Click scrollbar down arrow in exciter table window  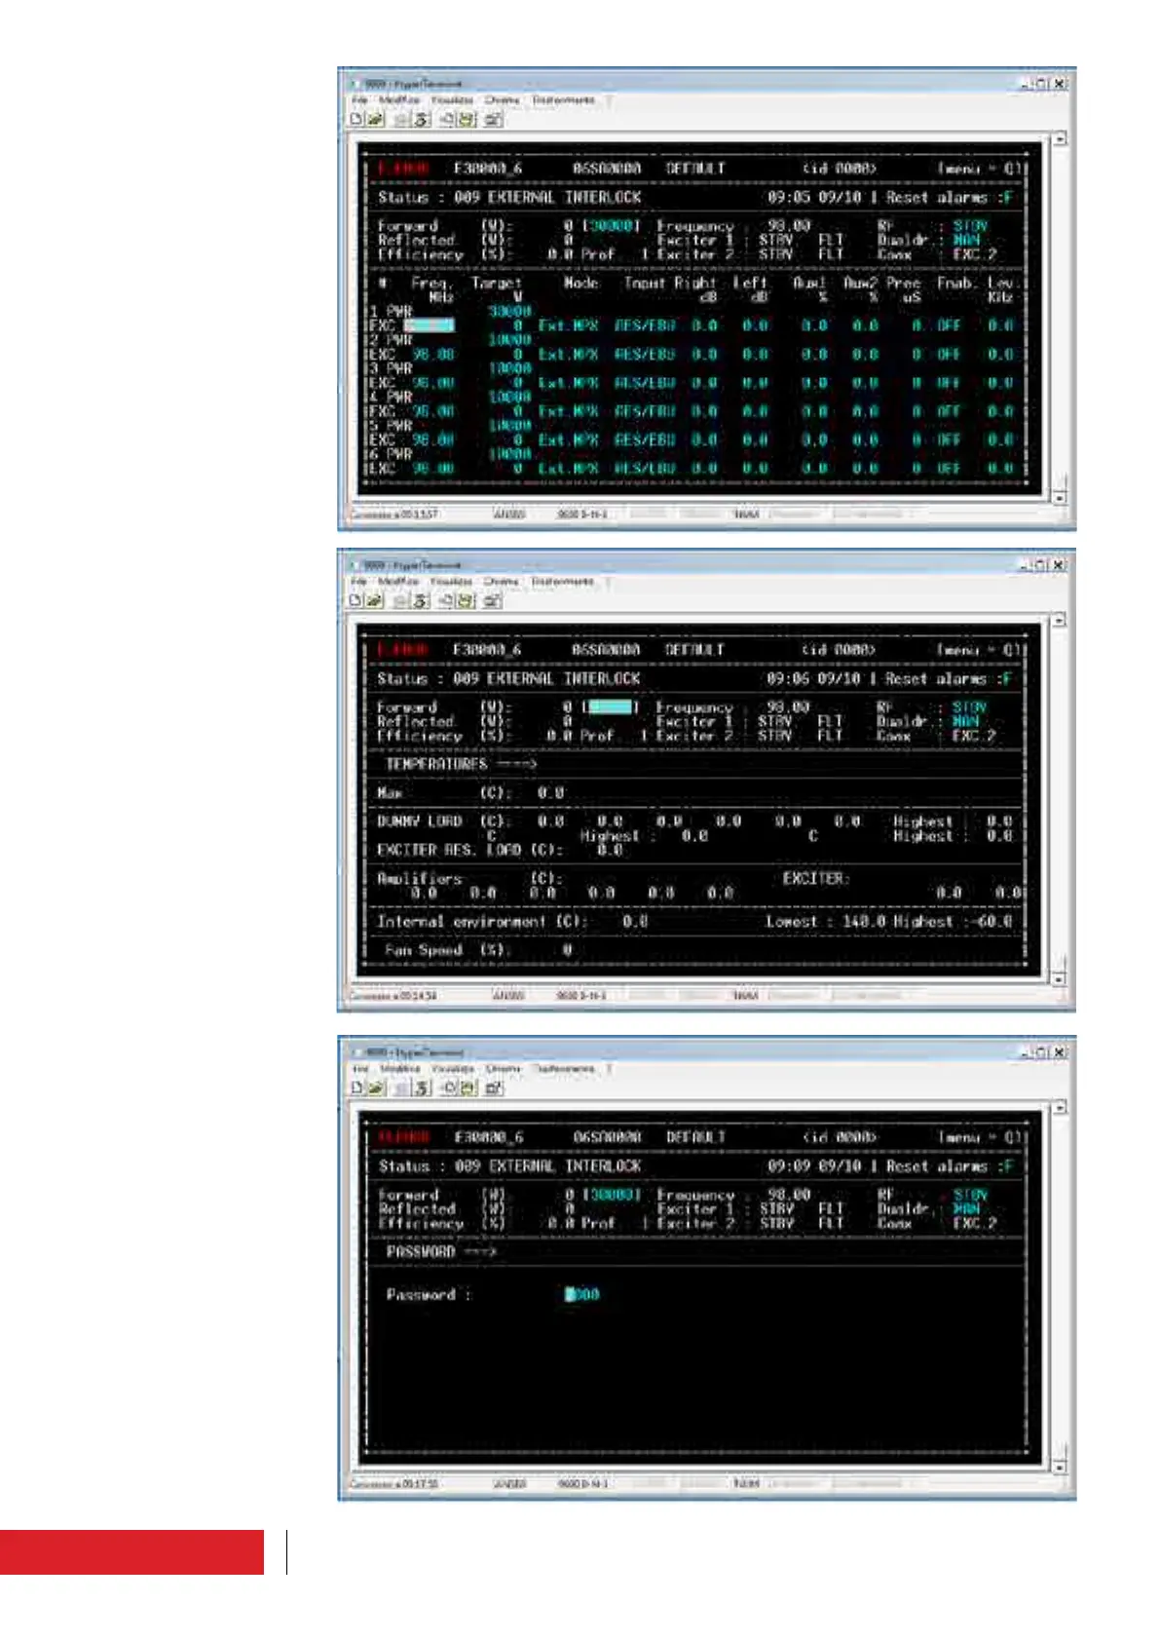(x=1060, y=497)
